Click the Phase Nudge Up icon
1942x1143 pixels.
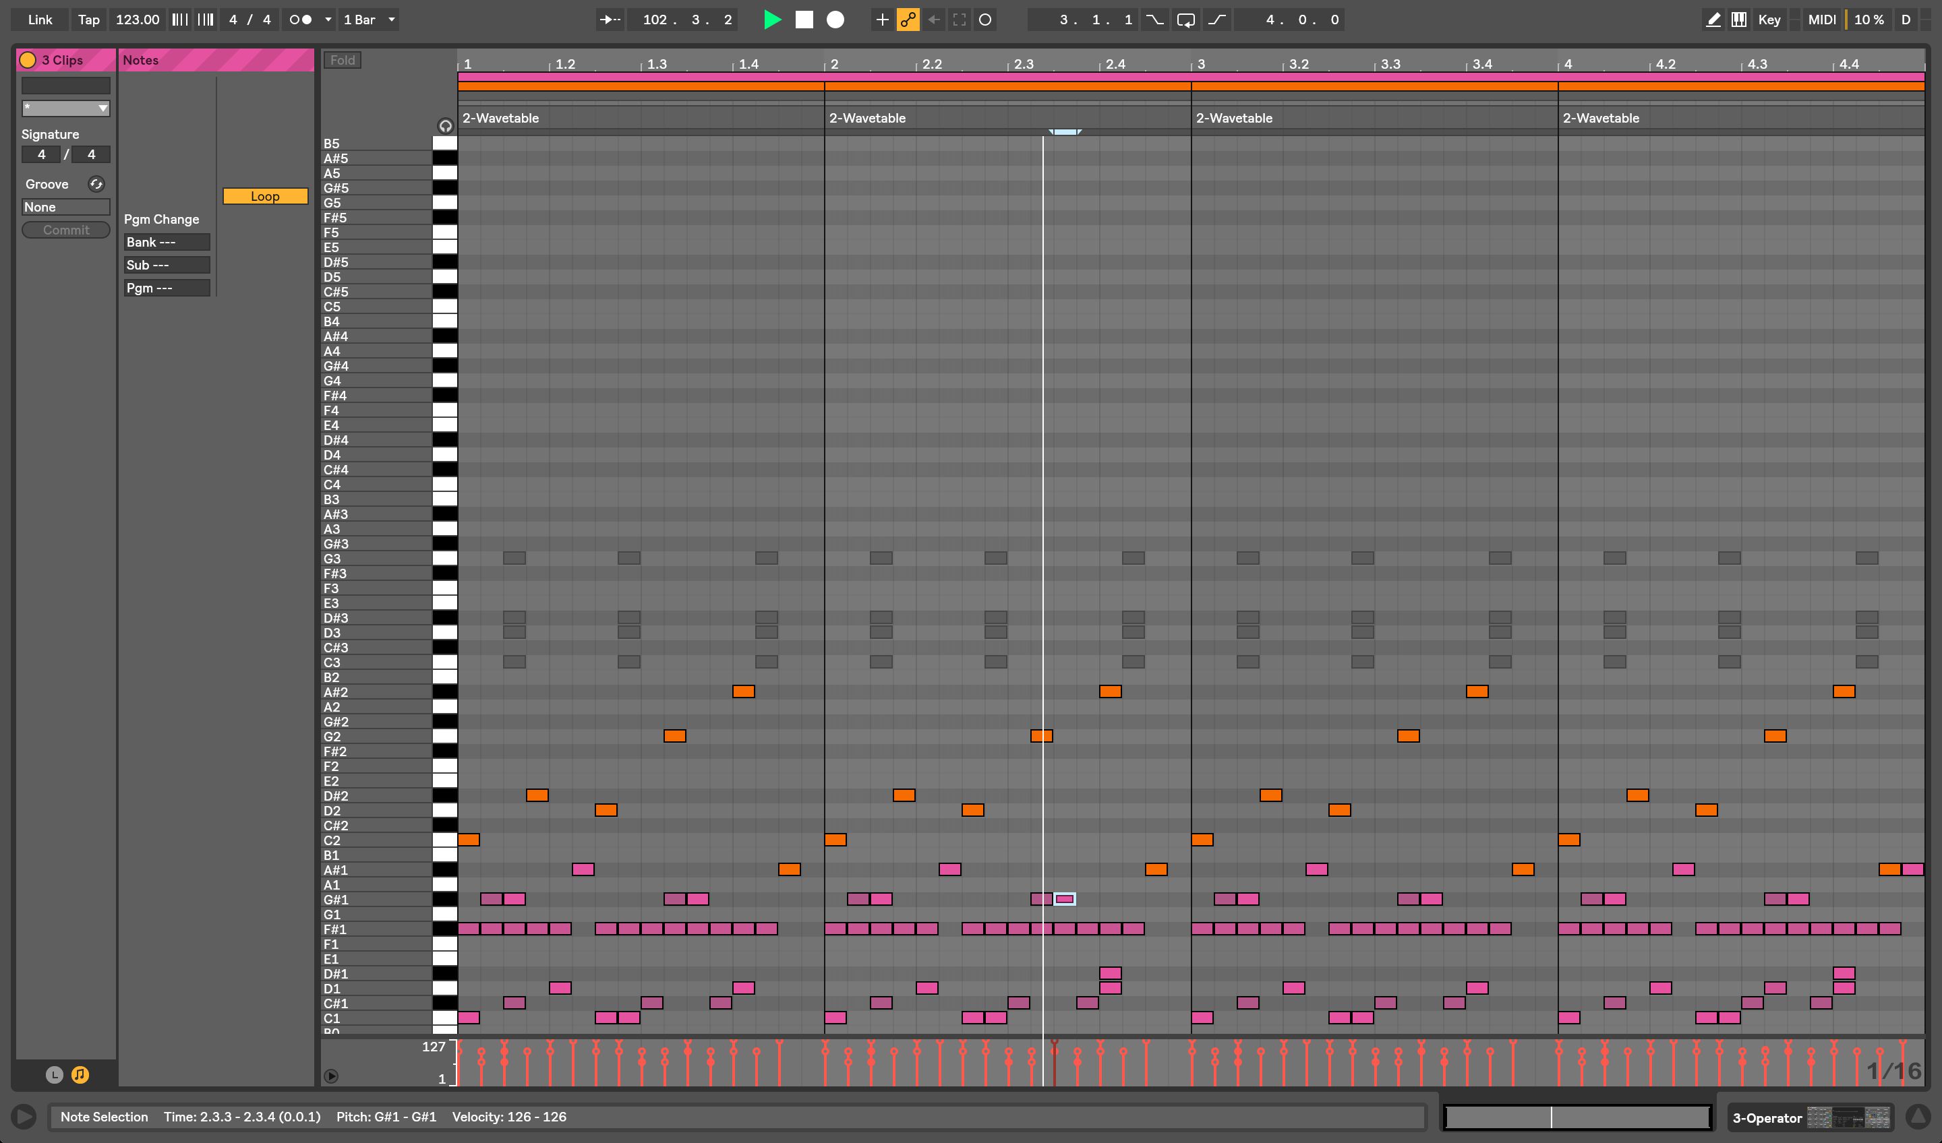coord(206,20)
